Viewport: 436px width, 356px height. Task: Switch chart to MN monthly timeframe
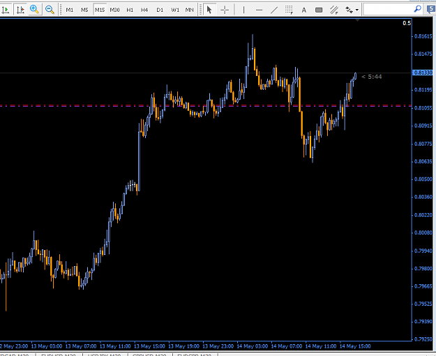189,10
